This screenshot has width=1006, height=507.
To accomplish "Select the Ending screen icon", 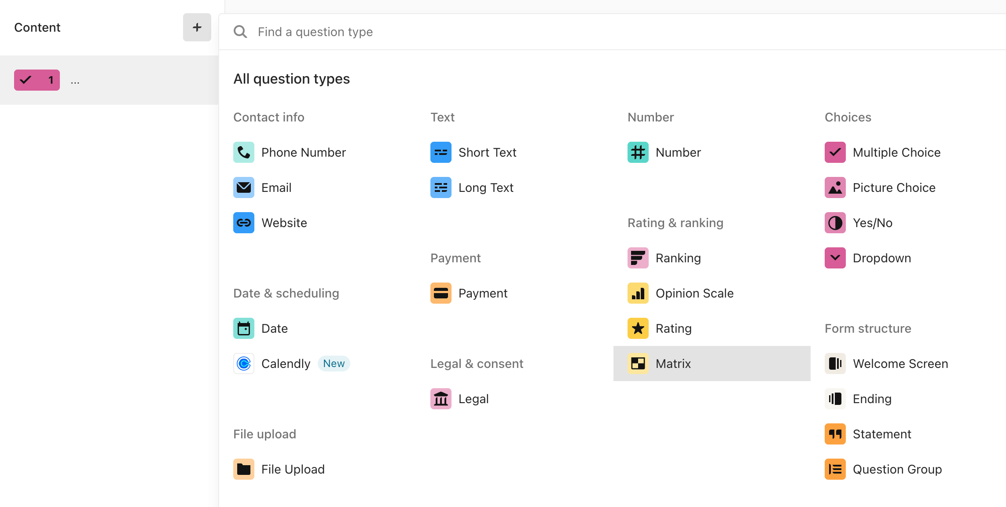I will point(835,399).
